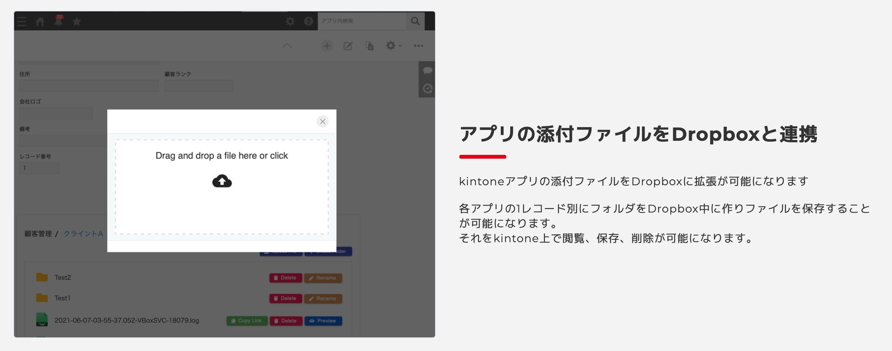Open the favorites star icon
This screenshot has height=351, width=892.
[x=77, y=21]
